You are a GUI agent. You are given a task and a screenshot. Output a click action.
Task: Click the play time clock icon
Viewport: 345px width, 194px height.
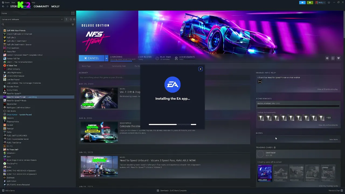click(x=157, y=58)
